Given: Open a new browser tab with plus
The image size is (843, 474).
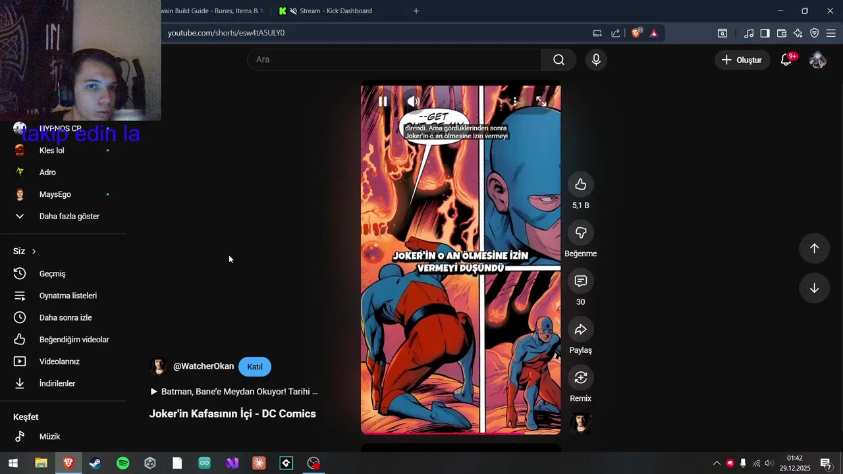Looking at the screenshot, I should tap(416, 11).
